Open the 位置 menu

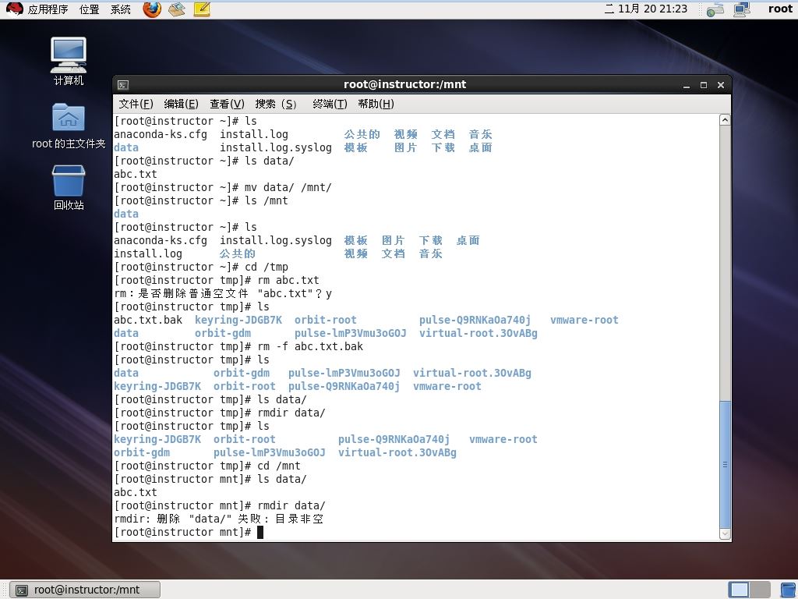[x=90, y=9]
